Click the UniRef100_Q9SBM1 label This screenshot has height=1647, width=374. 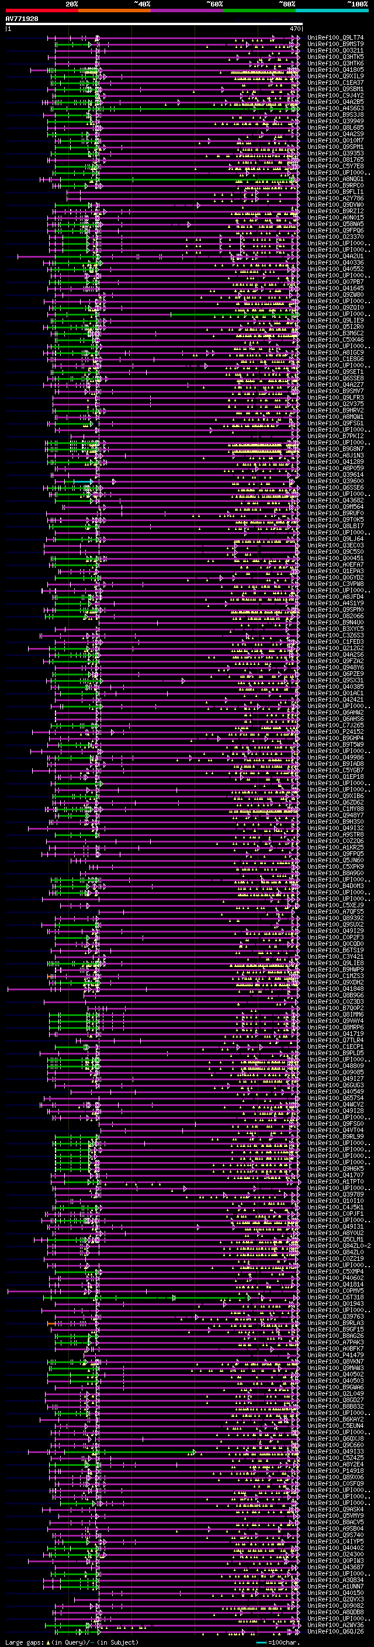pyautogui.click(x=335, y=89)
